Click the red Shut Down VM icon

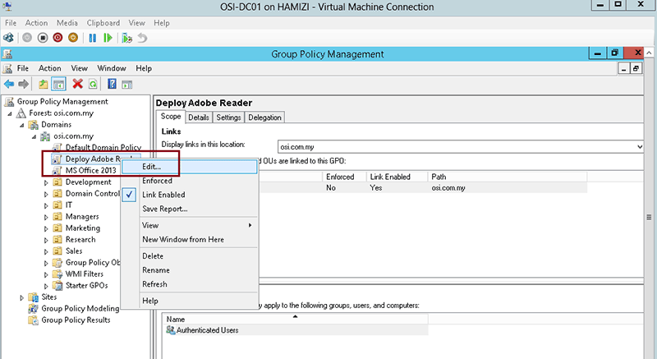pos(57,38)
